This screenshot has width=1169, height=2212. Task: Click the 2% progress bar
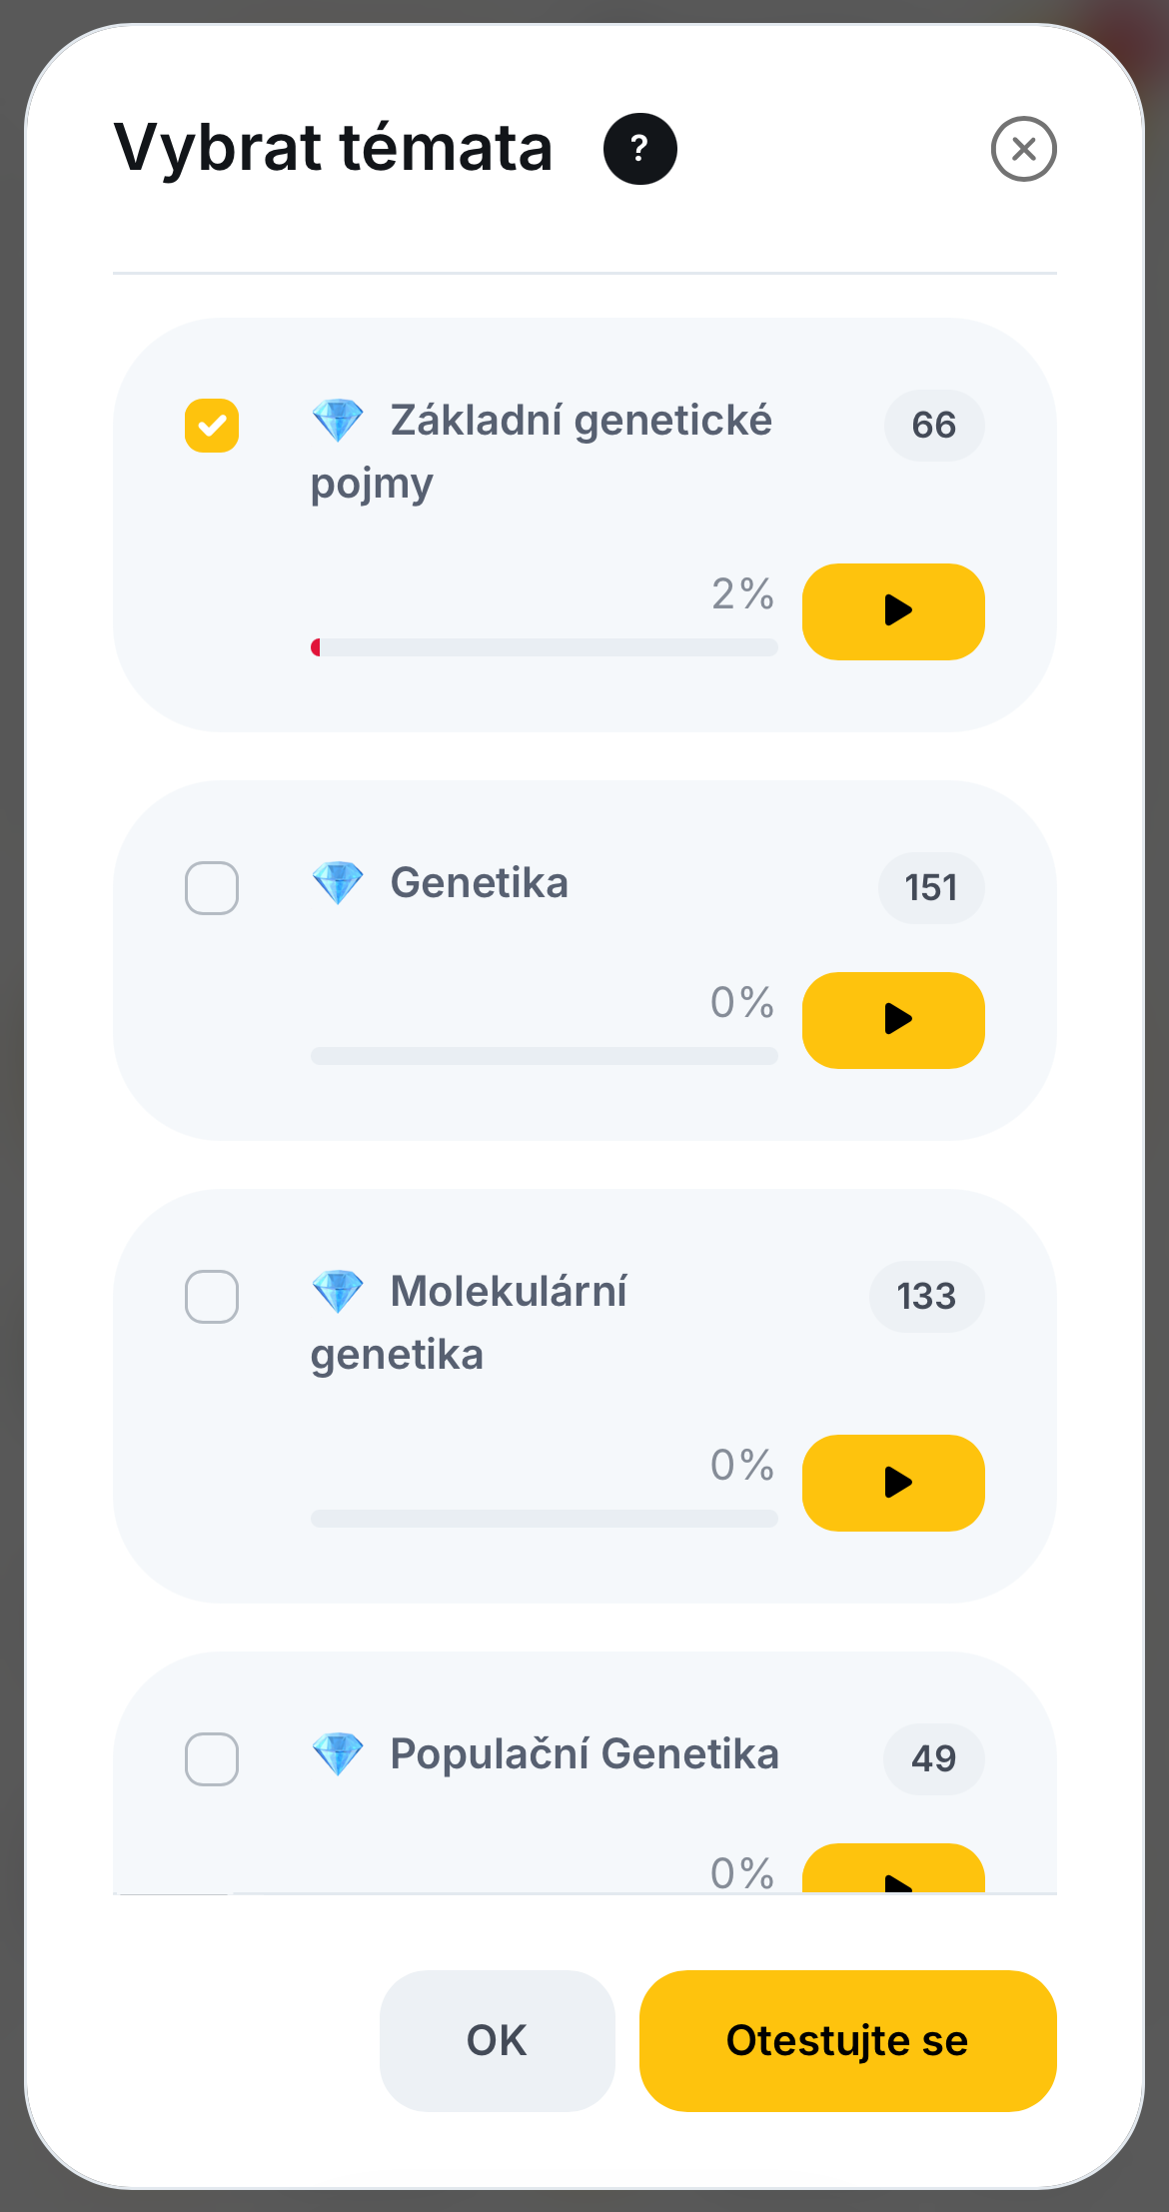click(544, 647)
